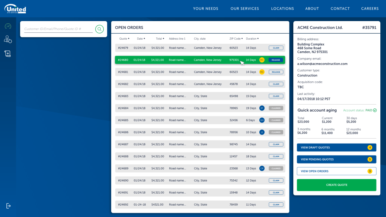Sort orders by Quote column
This screenshot has width=386, height=217.
pyautogui.click(x=124, y=38)
